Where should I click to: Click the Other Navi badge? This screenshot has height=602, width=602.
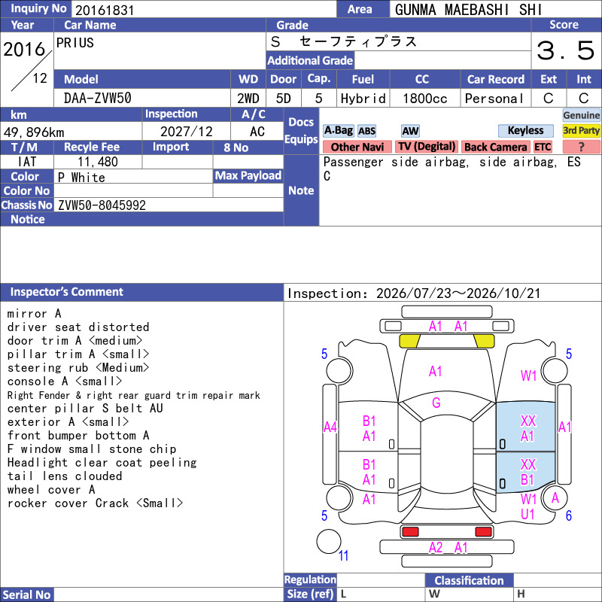pyautogui.click(x=357, y=147)
